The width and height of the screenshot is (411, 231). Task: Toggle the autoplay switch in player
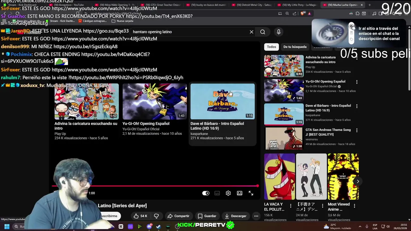click(x=206, y=193)
